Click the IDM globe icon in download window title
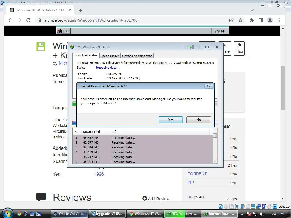This screenshot has height=218, width=291. [x=72, y=47]
